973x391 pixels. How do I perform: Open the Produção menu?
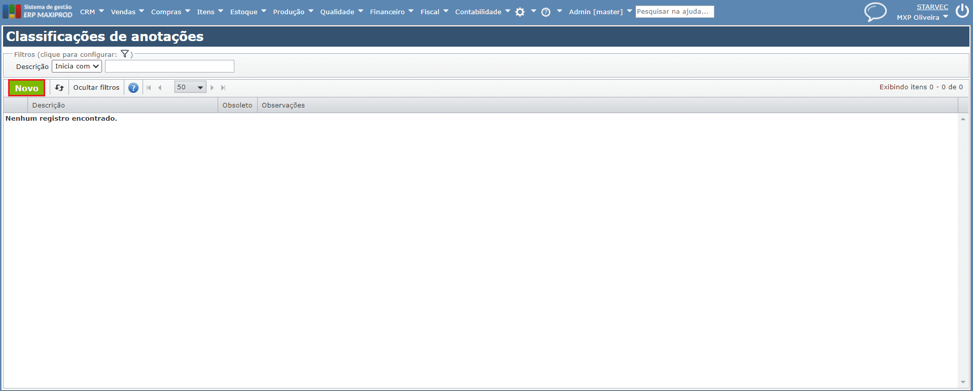click(293, 12)
